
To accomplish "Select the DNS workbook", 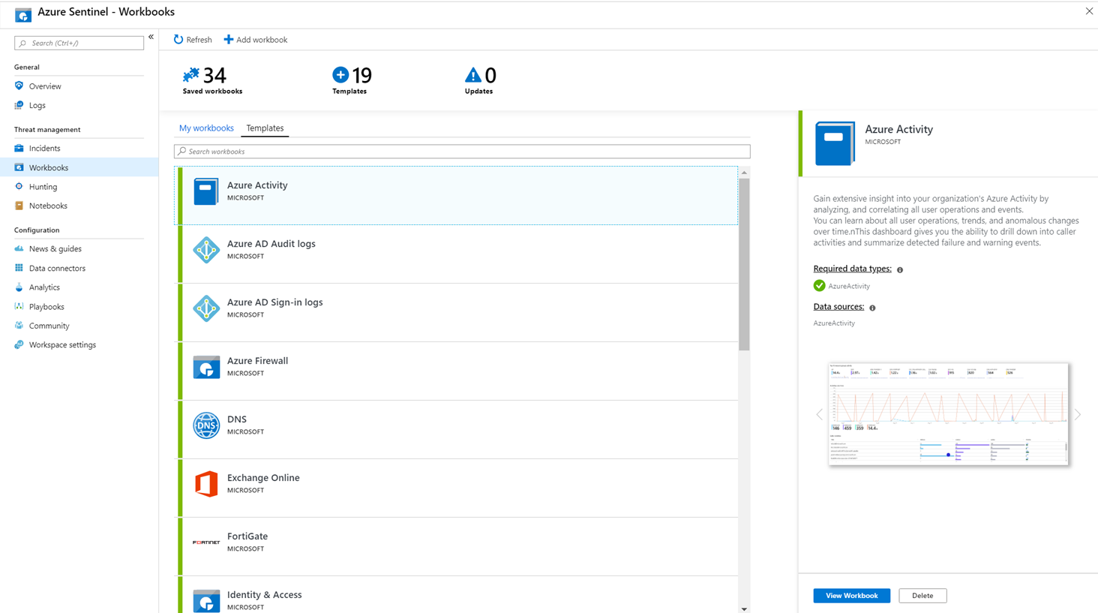I will click(x=456, y=430).
